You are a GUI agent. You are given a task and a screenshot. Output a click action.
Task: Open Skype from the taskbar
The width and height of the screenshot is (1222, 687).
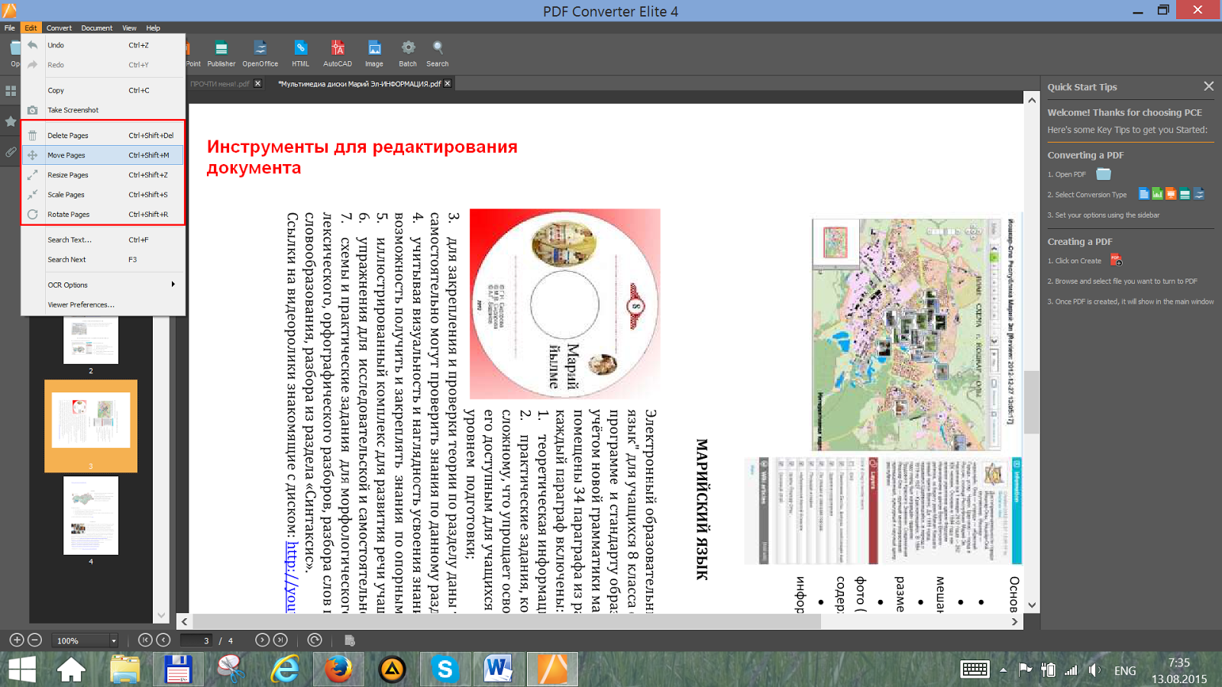coord(445,669)
